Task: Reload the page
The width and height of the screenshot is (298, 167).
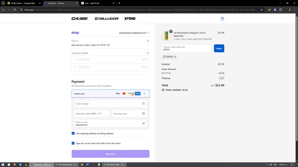Action: coord(14,10)
